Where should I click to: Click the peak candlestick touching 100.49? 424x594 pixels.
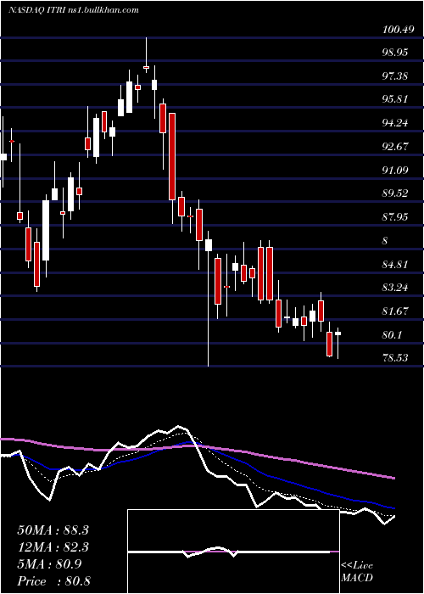click(146, 67)
